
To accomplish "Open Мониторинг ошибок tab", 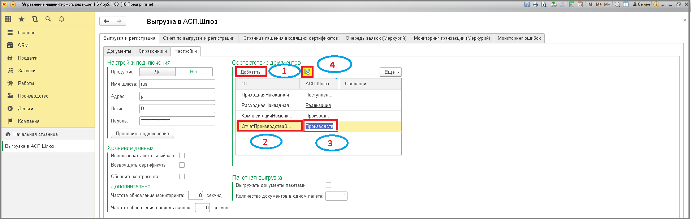I will [519, 38].
